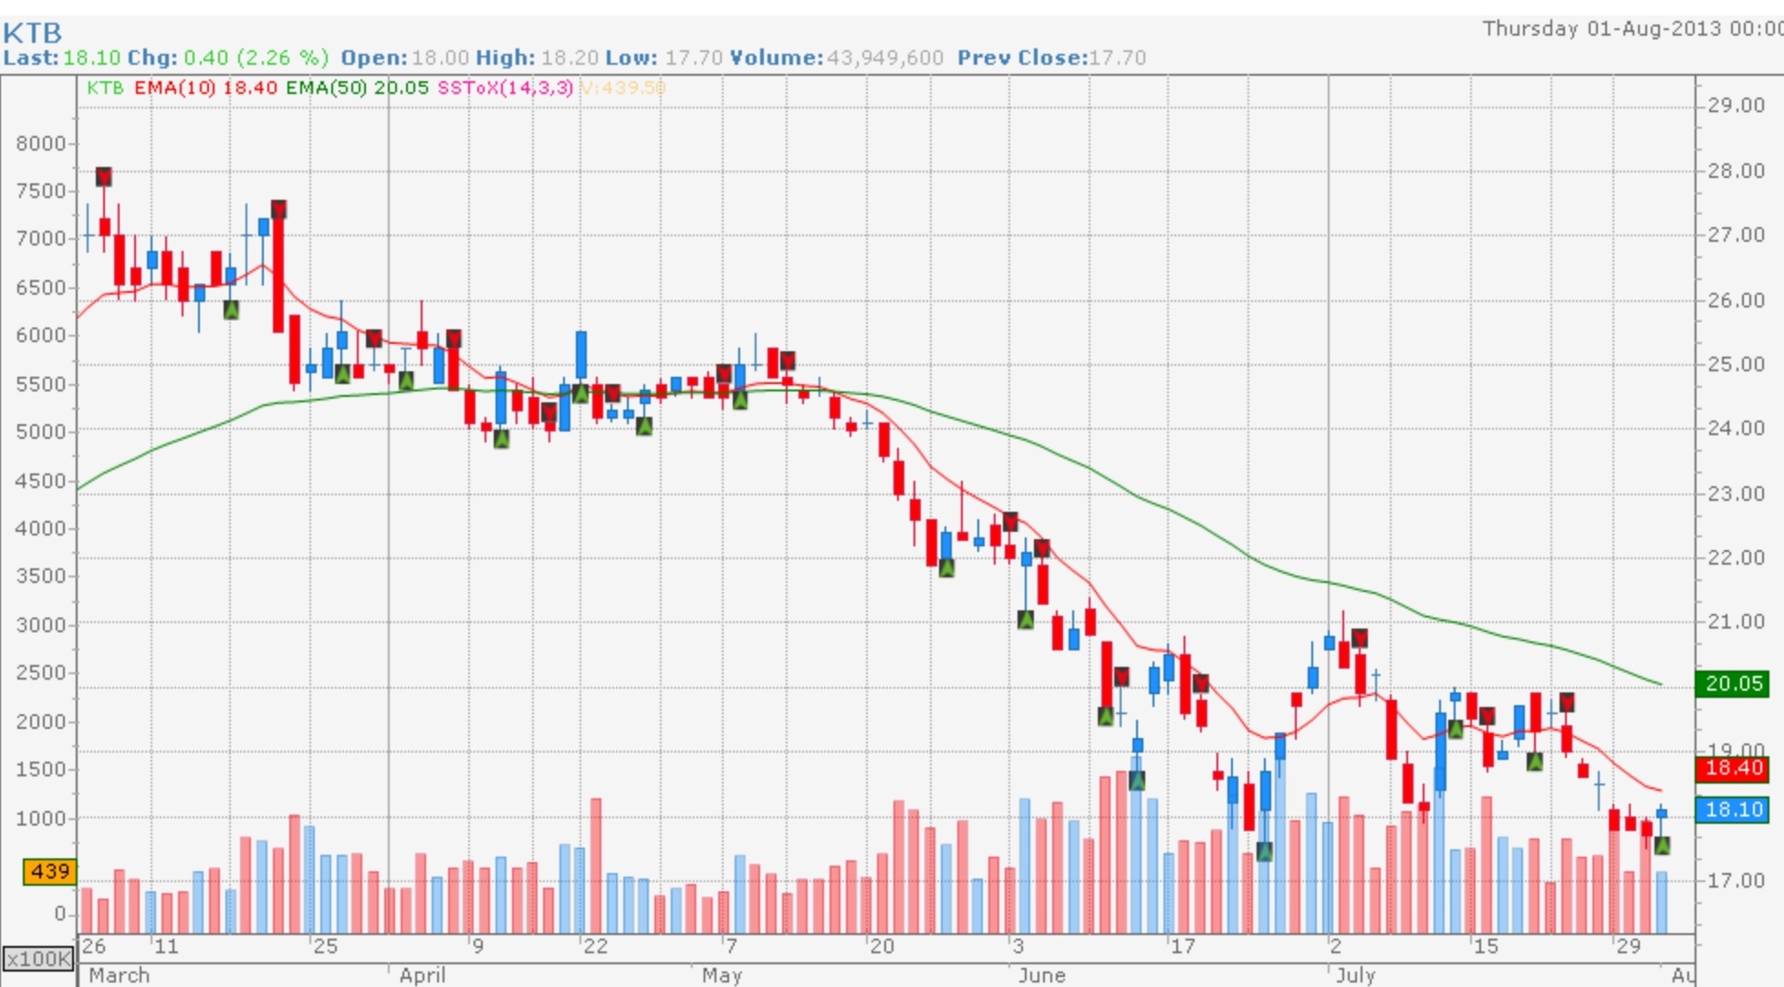Click the rightmost red sell marker in late July

[x=1567, y=702]
